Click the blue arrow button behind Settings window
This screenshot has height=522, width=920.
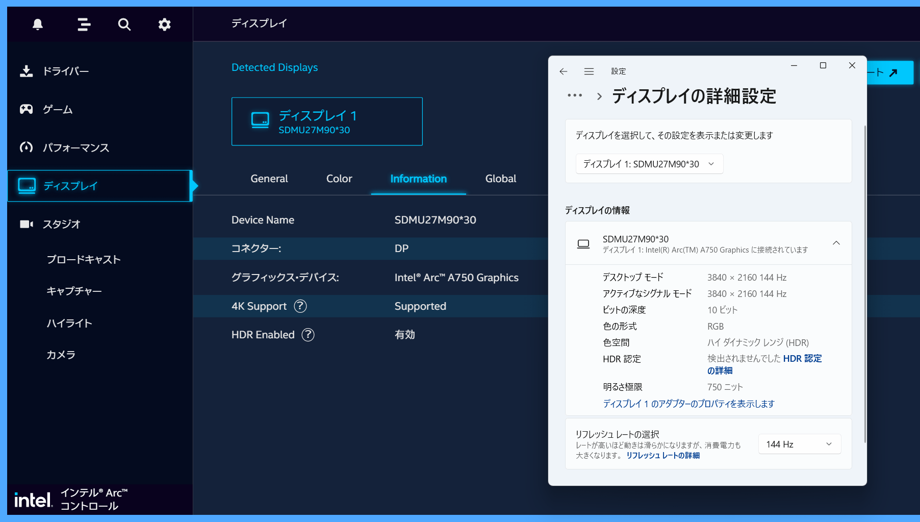click(x=890, y=72)
